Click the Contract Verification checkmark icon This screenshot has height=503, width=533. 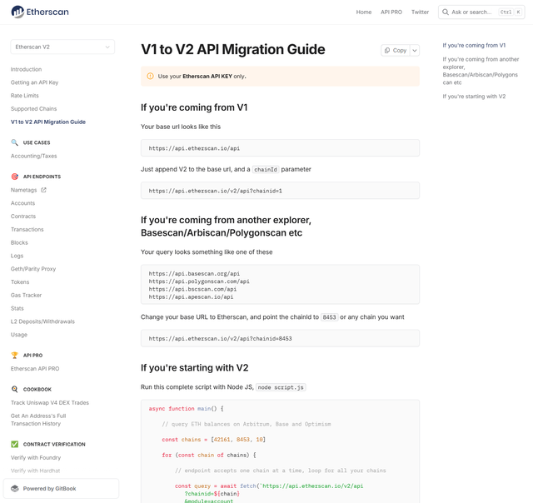(x=15, y=444)
